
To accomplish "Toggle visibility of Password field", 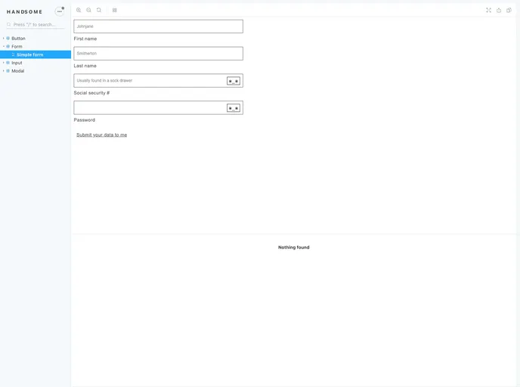I will [x=234, y=108].
